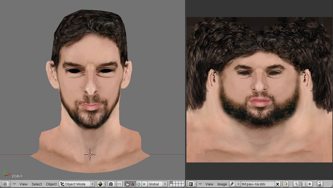333x188 pixels.
Task: Open the pivot point selector
Action: pyautogui.click(x=112, y=184)
